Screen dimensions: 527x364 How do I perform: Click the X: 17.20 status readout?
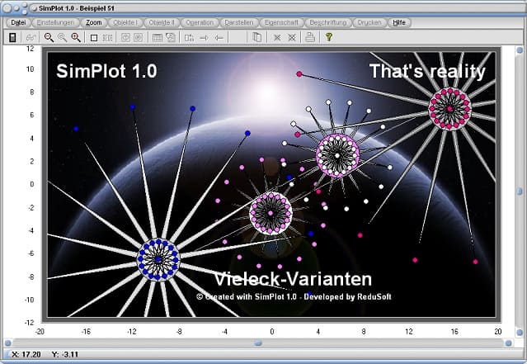[x=26, y=354]
